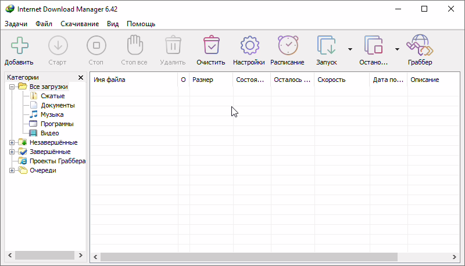Click the Очистить toolbar icon
465x266 pixels.
(x=210, y=45)
